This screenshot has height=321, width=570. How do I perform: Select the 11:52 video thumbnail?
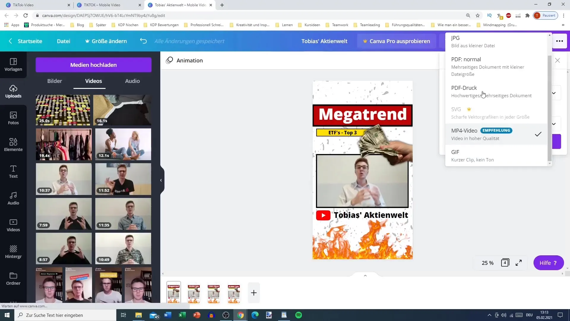coord(123,179)
